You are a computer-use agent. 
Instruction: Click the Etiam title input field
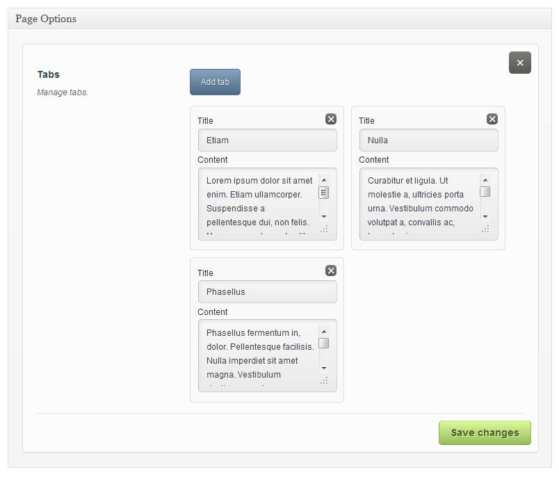pos(267,140)
